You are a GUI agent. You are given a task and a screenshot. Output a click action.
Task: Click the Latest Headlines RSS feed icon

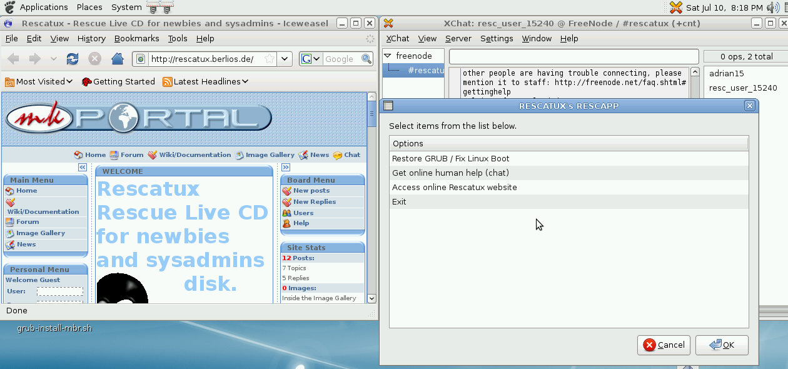(167, 82)
